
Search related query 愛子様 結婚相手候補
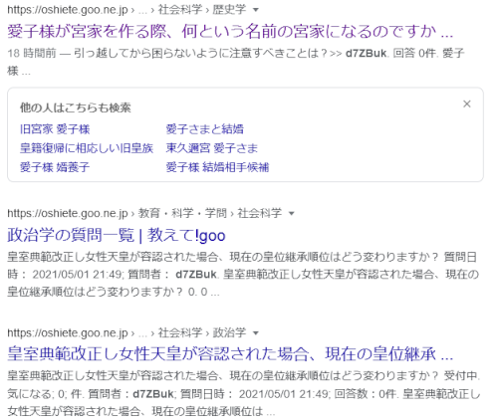pos(217,167)
